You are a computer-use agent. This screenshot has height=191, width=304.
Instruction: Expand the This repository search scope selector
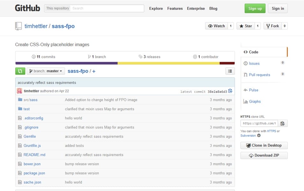click(x=57, y=8)
